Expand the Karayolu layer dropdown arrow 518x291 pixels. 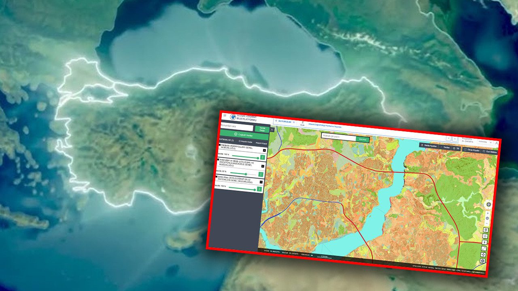tap(264, 150)
